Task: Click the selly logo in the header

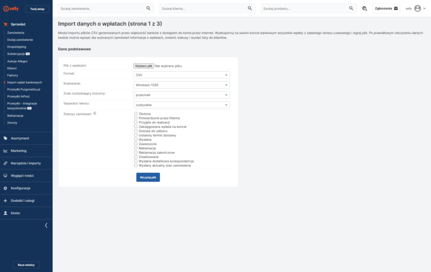Action: pos(11,8)
